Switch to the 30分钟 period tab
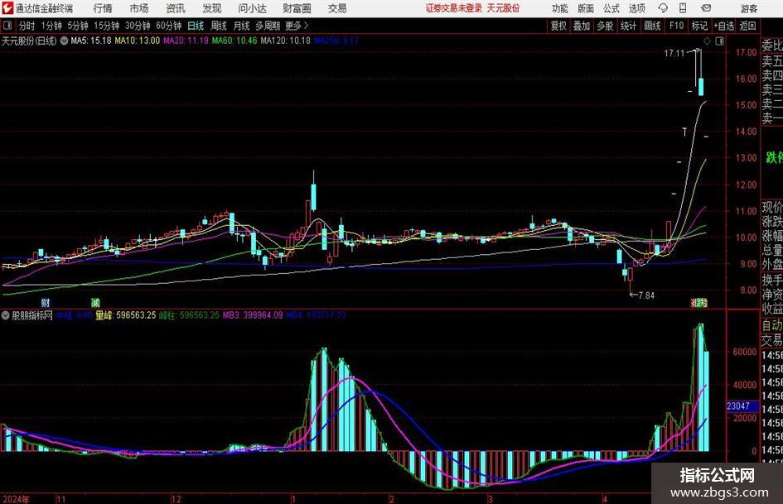Viewport: 783px width, 504px height. tap(138, 26)
